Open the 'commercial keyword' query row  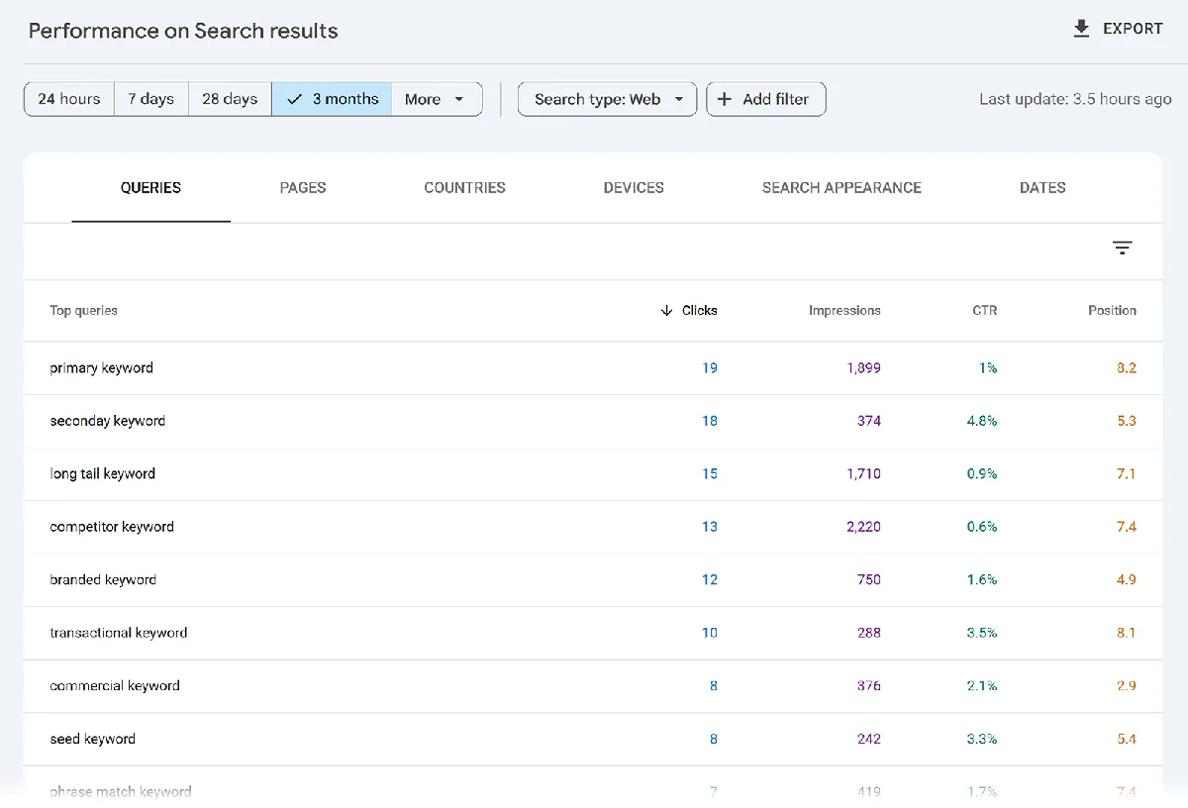click(593, 686)
